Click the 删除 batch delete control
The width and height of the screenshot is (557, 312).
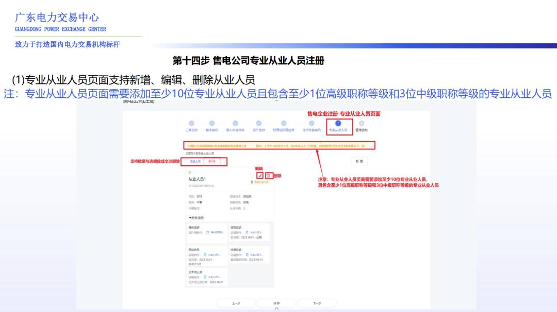(212, 162)
